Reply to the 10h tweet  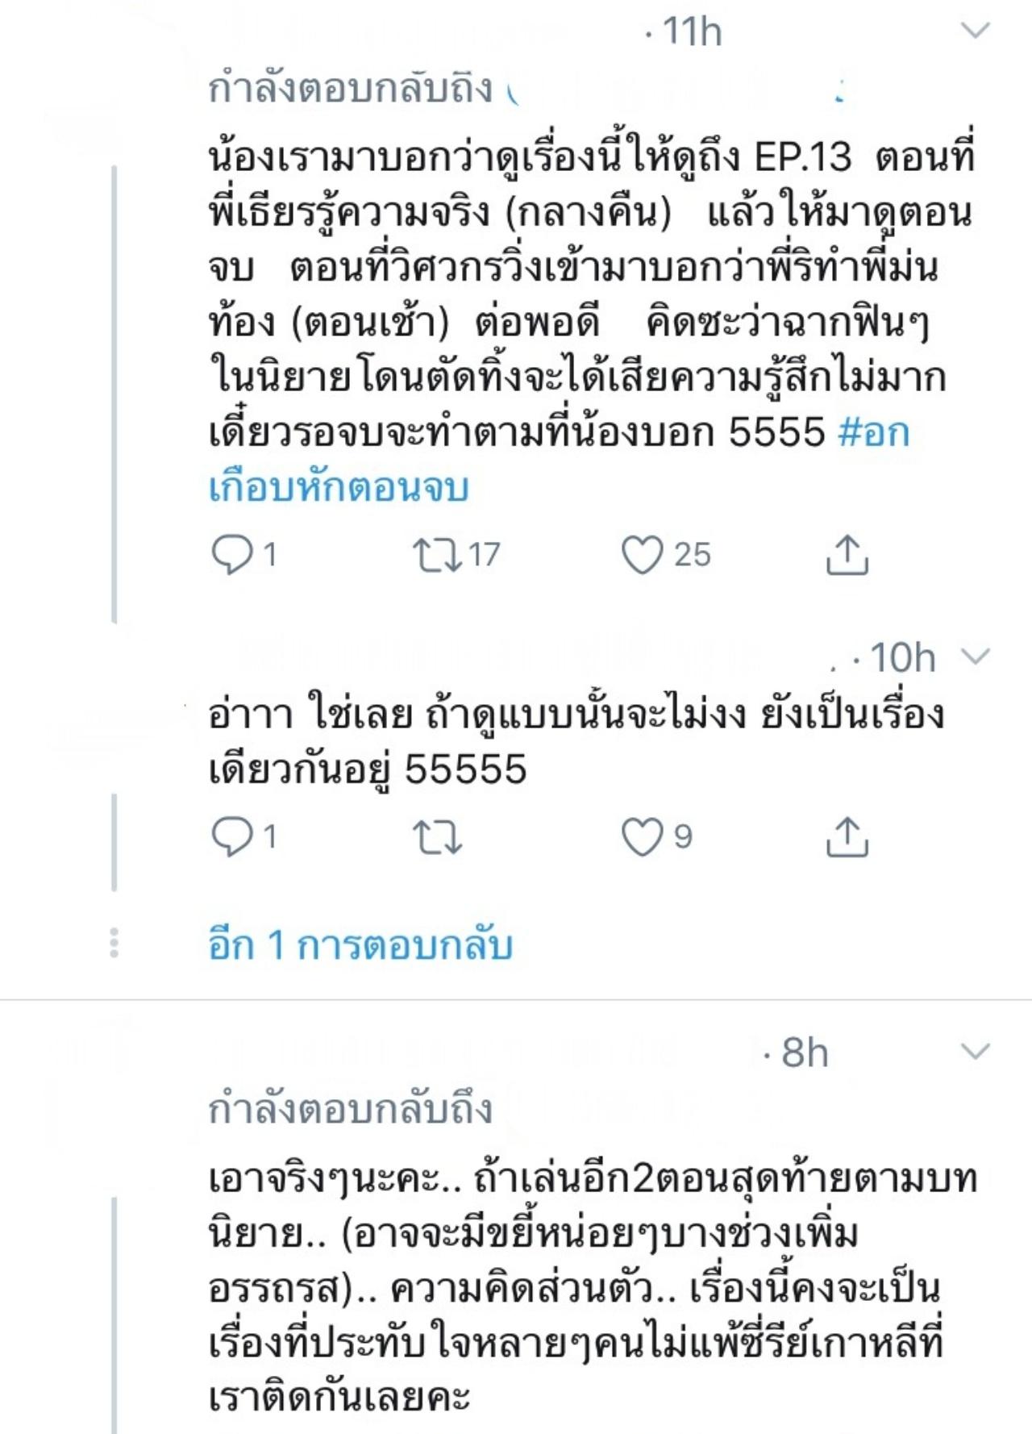232,836
